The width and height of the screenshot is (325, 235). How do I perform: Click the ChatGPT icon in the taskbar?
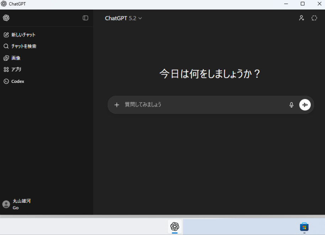pyautogui.click(x=175, y=226)
